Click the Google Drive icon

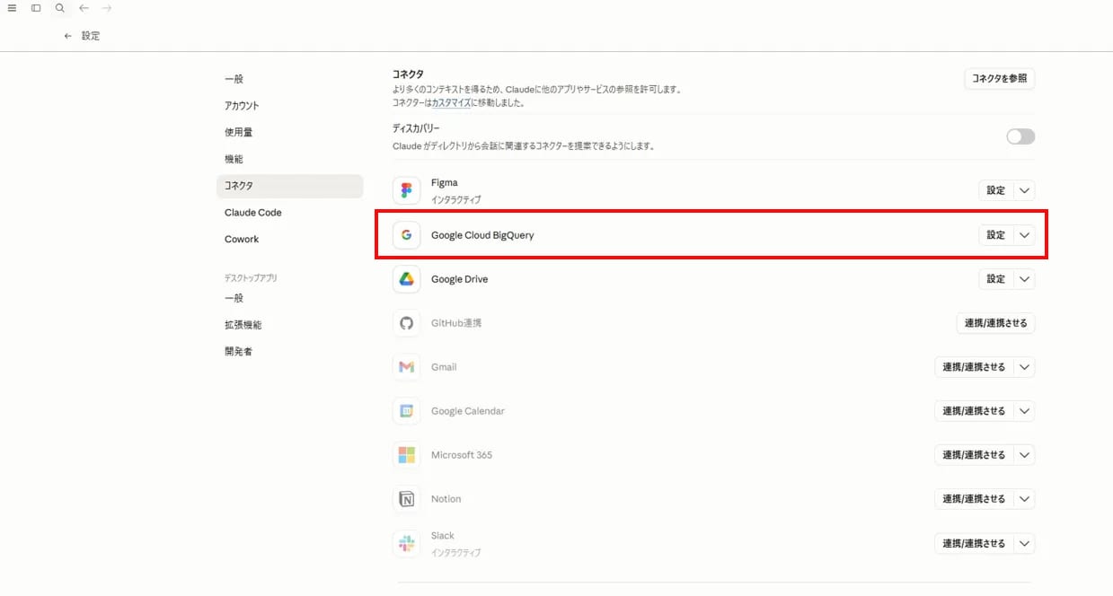click(407, 279)
